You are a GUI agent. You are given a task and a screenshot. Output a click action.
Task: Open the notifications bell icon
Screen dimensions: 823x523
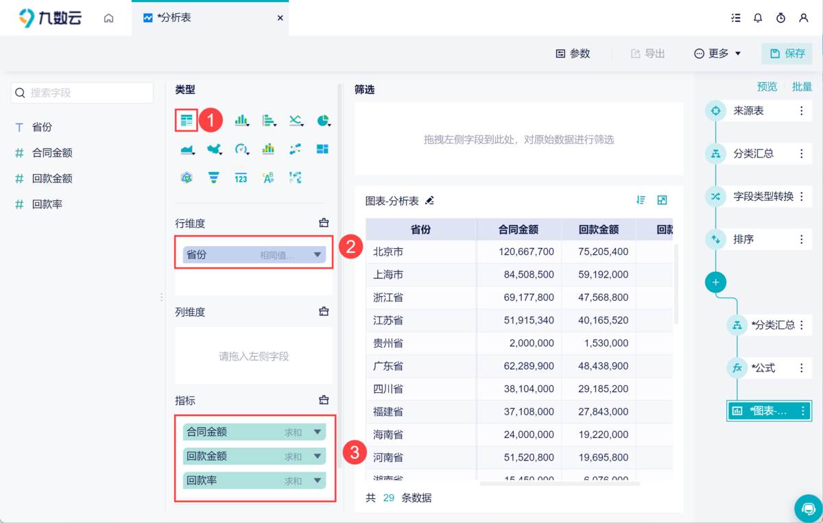[758, 18]
